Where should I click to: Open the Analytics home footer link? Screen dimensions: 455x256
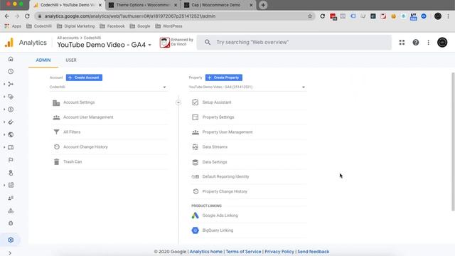(206, 252)
